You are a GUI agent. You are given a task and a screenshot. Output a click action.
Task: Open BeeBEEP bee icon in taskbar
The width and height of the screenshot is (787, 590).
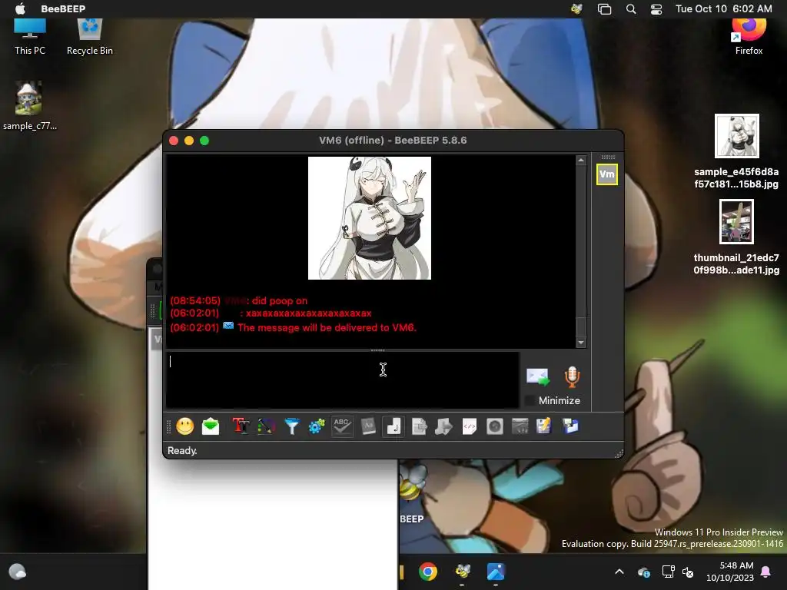coord(462,572)
